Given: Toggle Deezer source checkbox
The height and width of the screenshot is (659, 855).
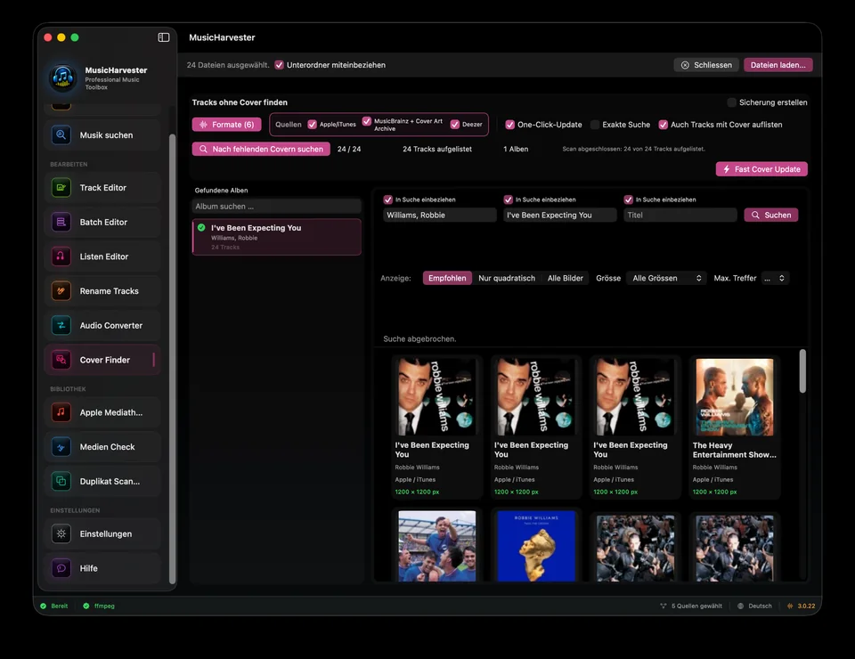Looking at the screenshot, I should tap(455, 125).
